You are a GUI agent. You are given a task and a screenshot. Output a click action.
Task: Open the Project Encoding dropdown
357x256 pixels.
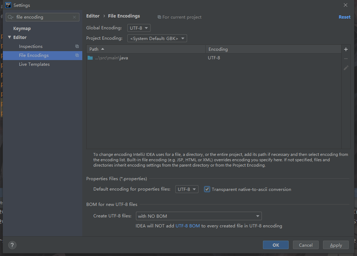point(157,38)
